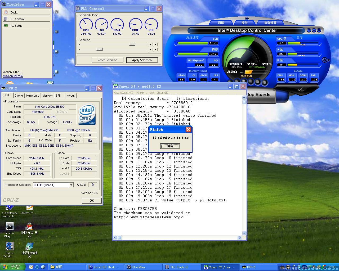This screenshot has height=271, width=339.
Task: Switch to the About tab in CPU-Z
Action: coord(70,96)
